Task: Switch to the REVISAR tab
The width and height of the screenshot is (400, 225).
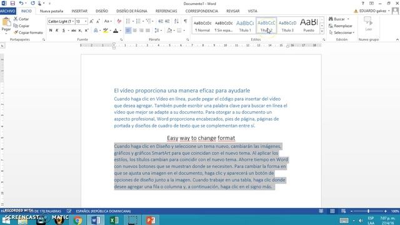Action: (232, 11)
